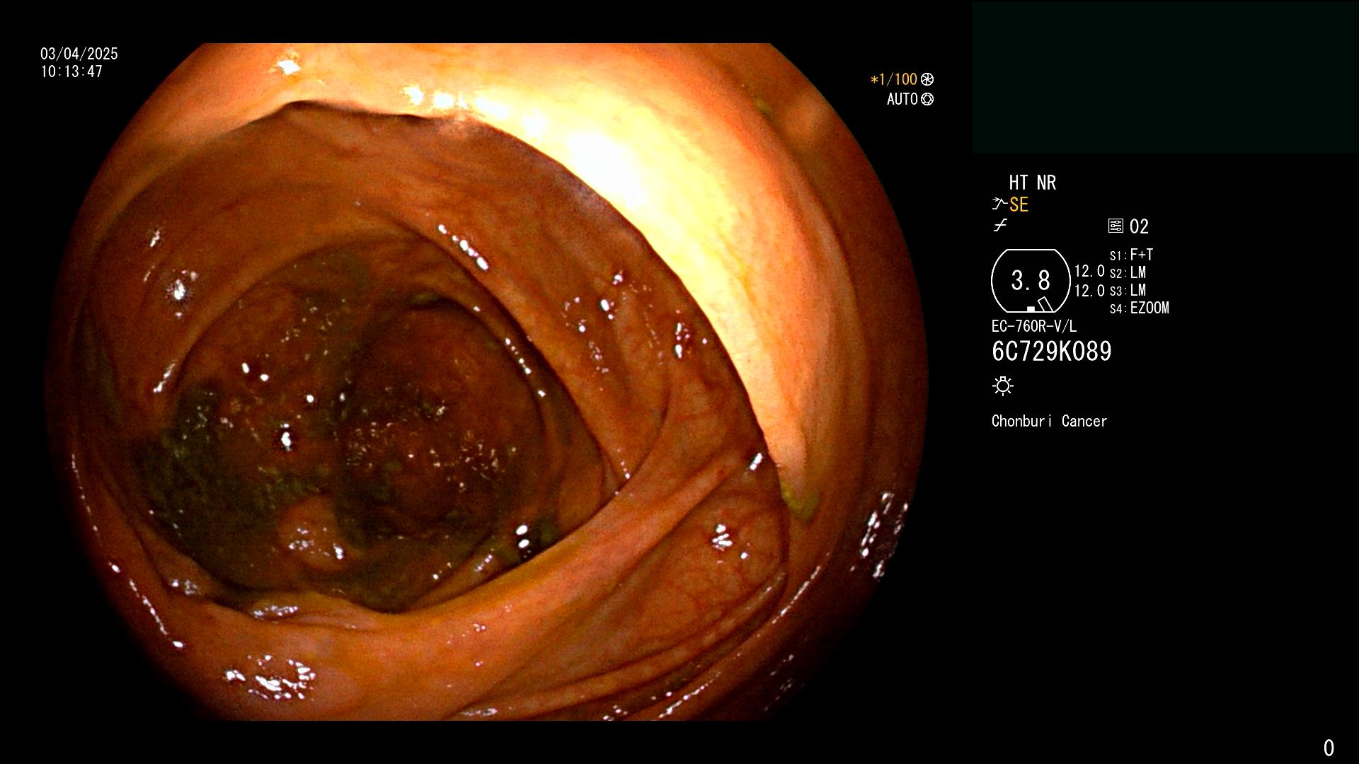This screenshot has height=764, width=1359.
Task: Click the time 10:13:47
Action: coord(71,71)
